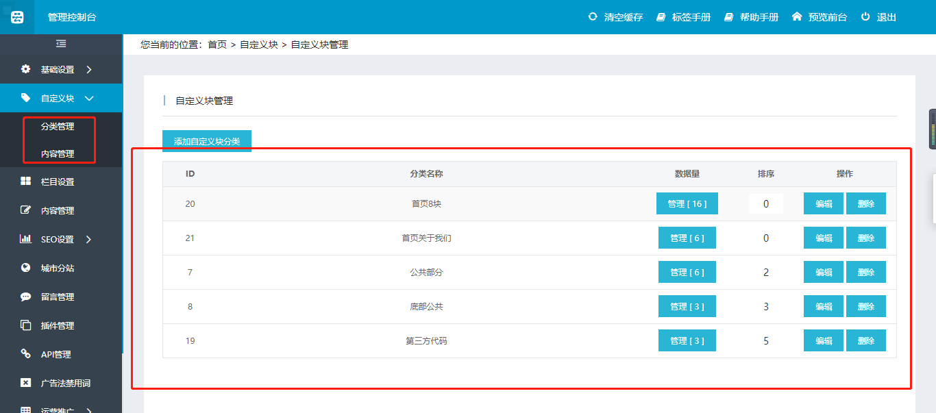The height and width of the screenshot is (413, 936).
Task: Click the chat bubble icon for 留言管理
Action: [26, 297]
